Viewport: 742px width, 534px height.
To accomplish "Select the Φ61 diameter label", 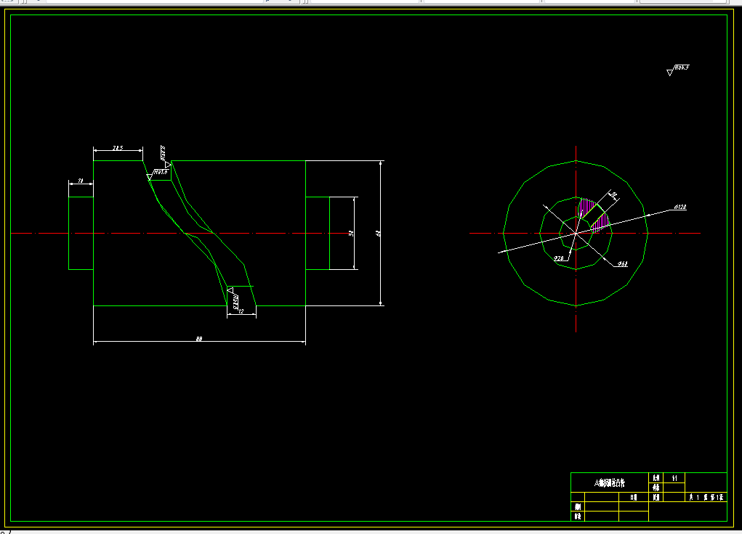I will click(x=623, y=263).
